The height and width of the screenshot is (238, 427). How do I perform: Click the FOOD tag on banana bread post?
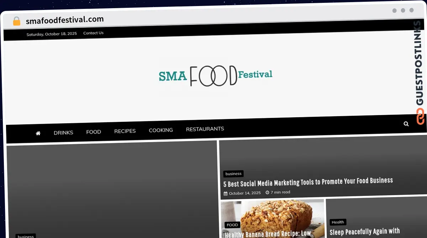click(x=232, y=225)
